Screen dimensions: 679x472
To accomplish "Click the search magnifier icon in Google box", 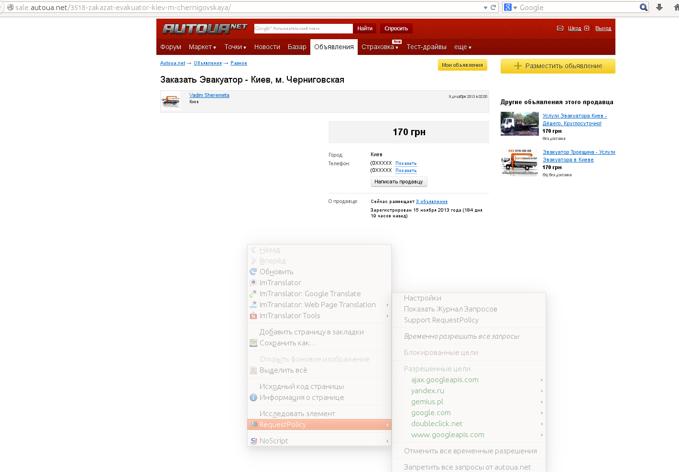I will coord(643,7).
